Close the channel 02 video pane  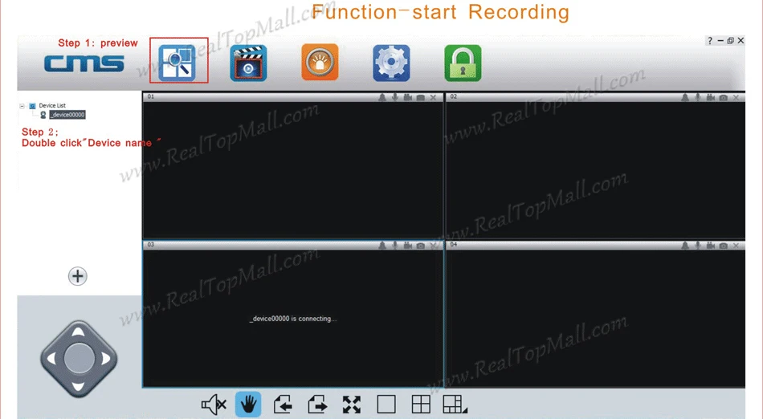point(736,98)
